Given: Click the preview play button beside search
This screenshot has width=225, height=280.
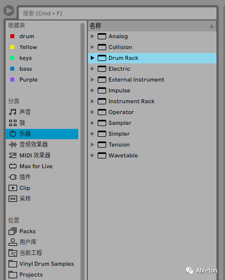Looking at the screenshot, I should click(9, 11).
